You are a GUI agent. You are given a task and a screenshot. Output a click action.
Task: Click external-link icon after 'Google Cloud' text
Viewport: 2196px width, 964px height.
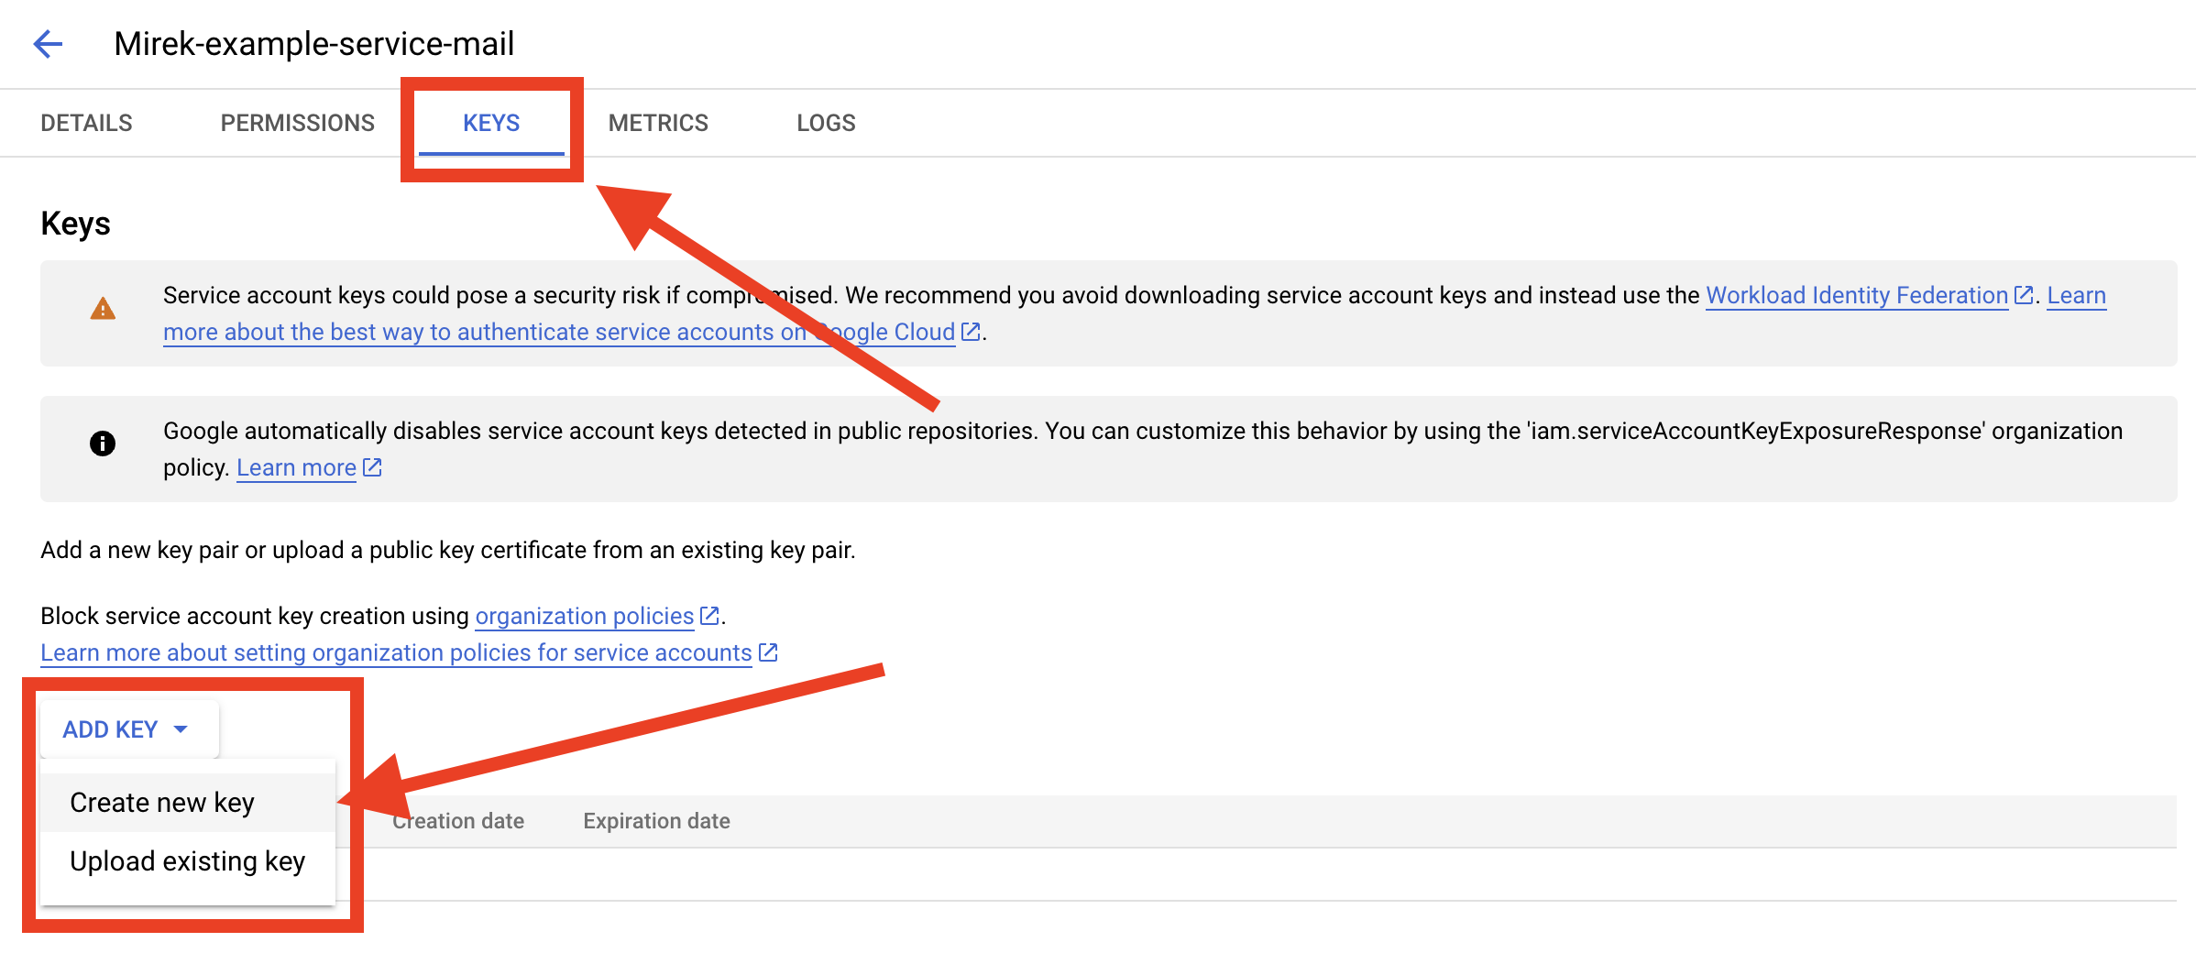point(971,332)
